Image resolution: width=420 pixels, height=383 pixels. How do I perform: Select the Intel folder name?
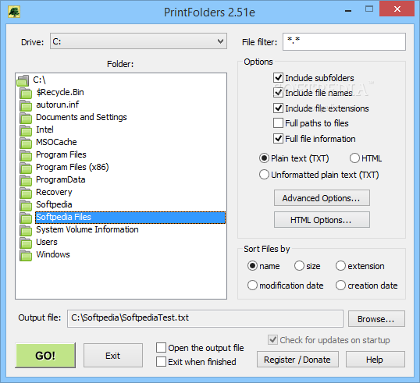point(44,129)
